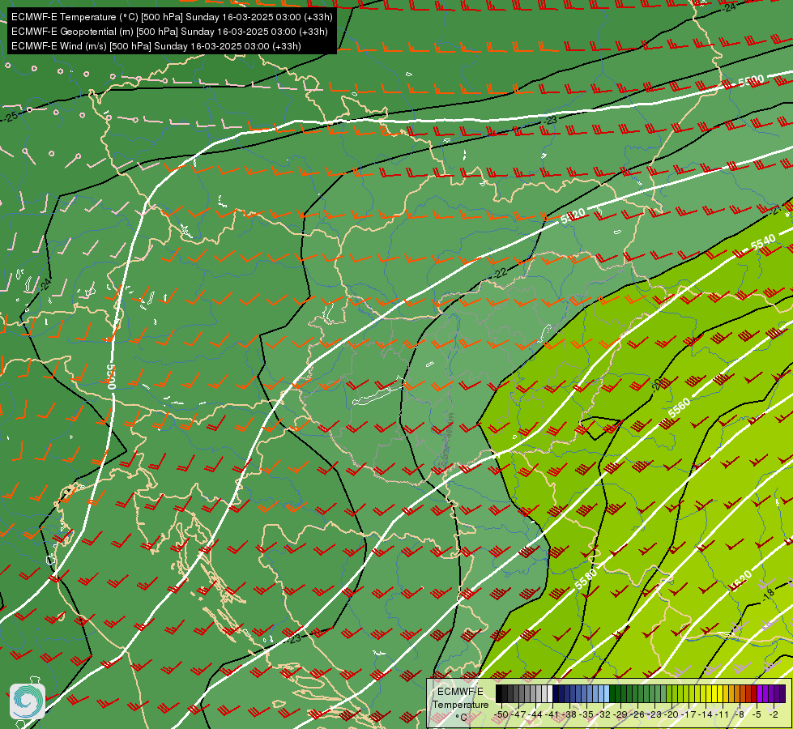
Task: Click the legend tick label -17
Action: [689, 714]
